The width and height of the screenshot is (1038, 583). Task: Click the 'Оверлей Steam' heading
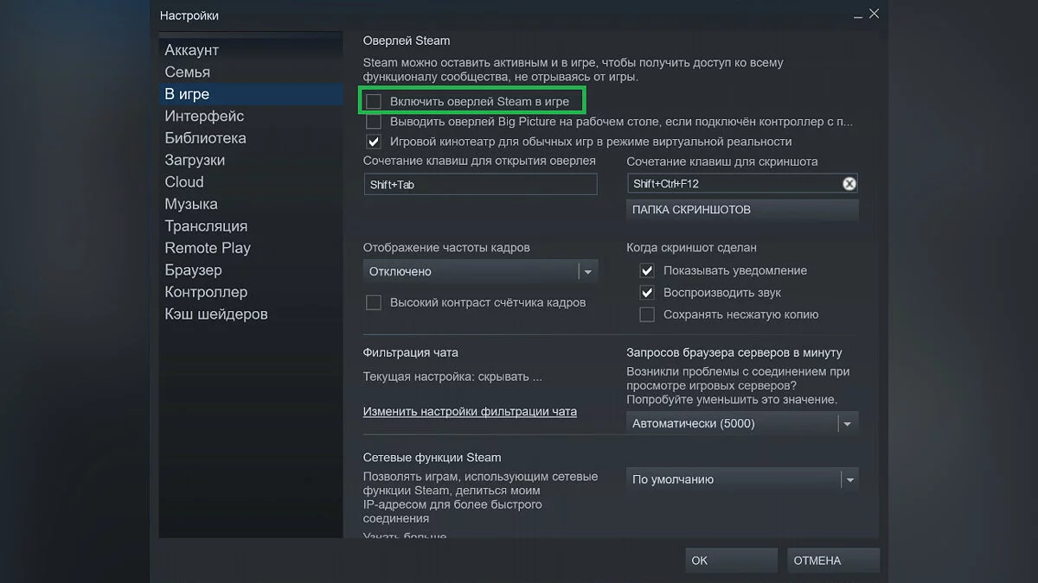point(407,41)
